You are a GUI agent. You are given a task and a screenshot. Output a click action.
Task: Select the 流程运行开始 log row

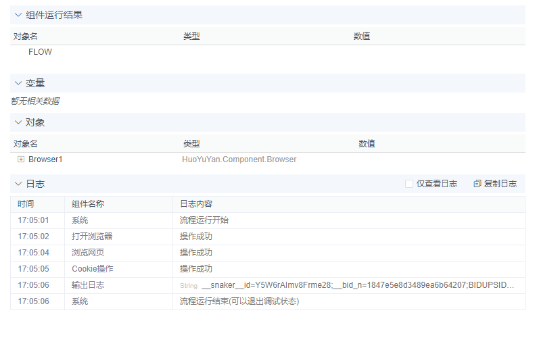[204, 220]
